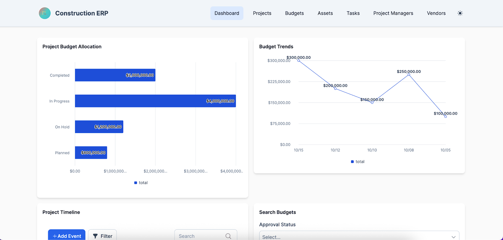Click the Planned $800,000 bar
503x240 pixels.
click(x=91, y=153)
